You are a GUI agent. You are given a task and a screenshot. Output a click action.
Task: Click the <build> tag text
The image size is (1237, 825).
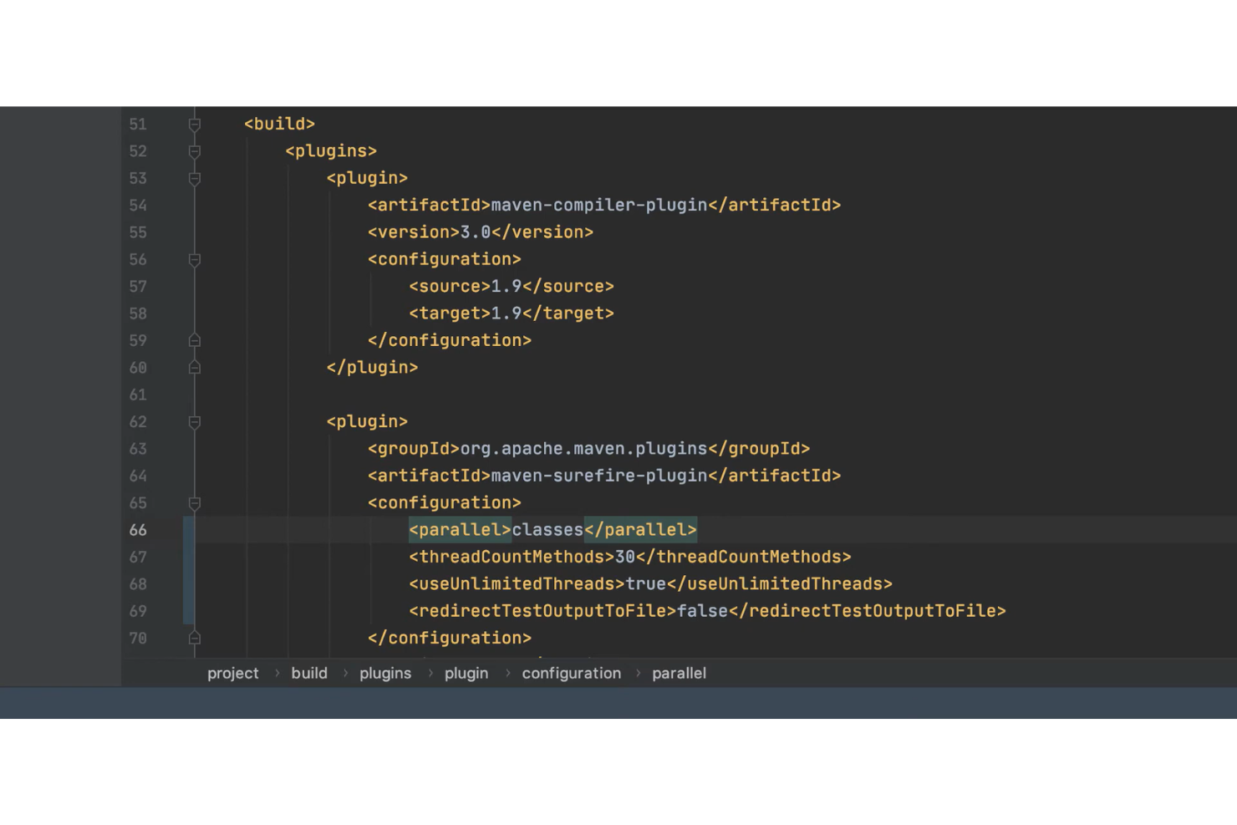tap(279, 125)
